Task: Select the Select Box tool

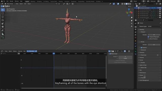Action: pos(3,10)
